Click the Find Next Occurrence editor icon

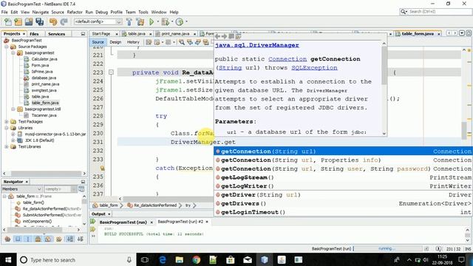tap(198, 42)
